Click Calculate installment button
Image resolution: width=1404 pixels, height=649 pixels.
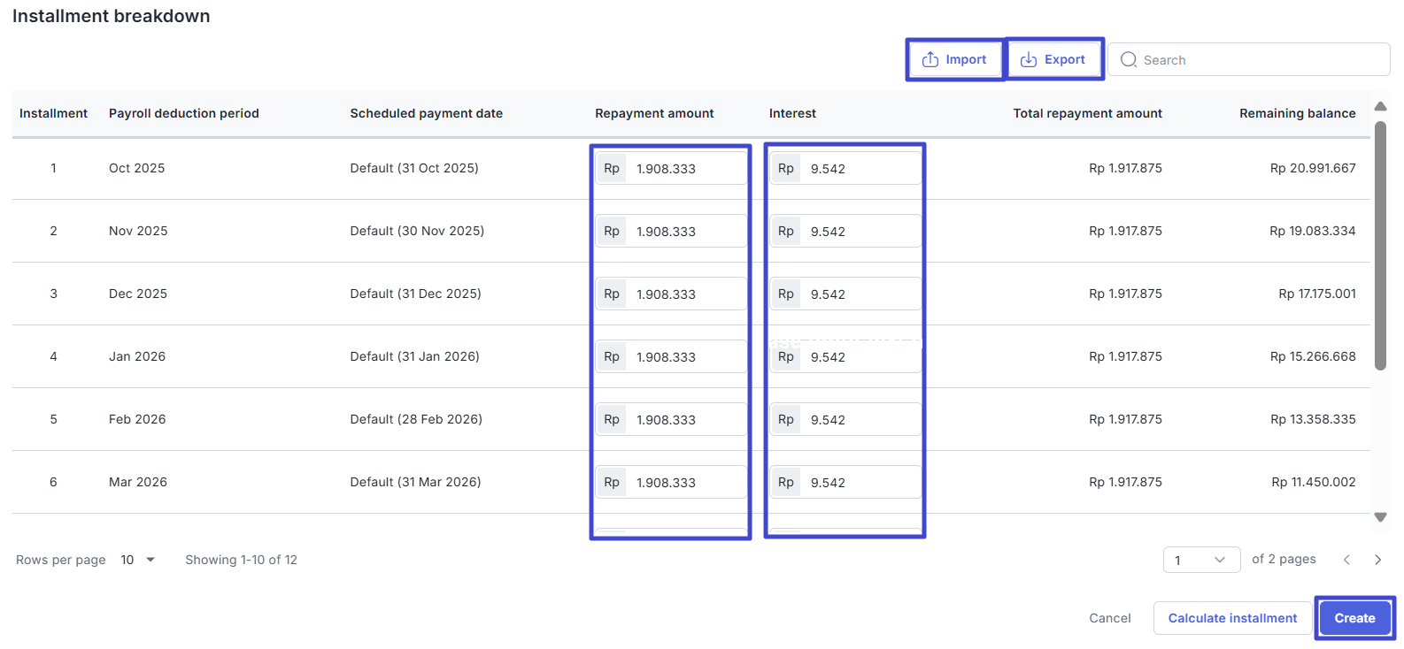pos(1232,618)
